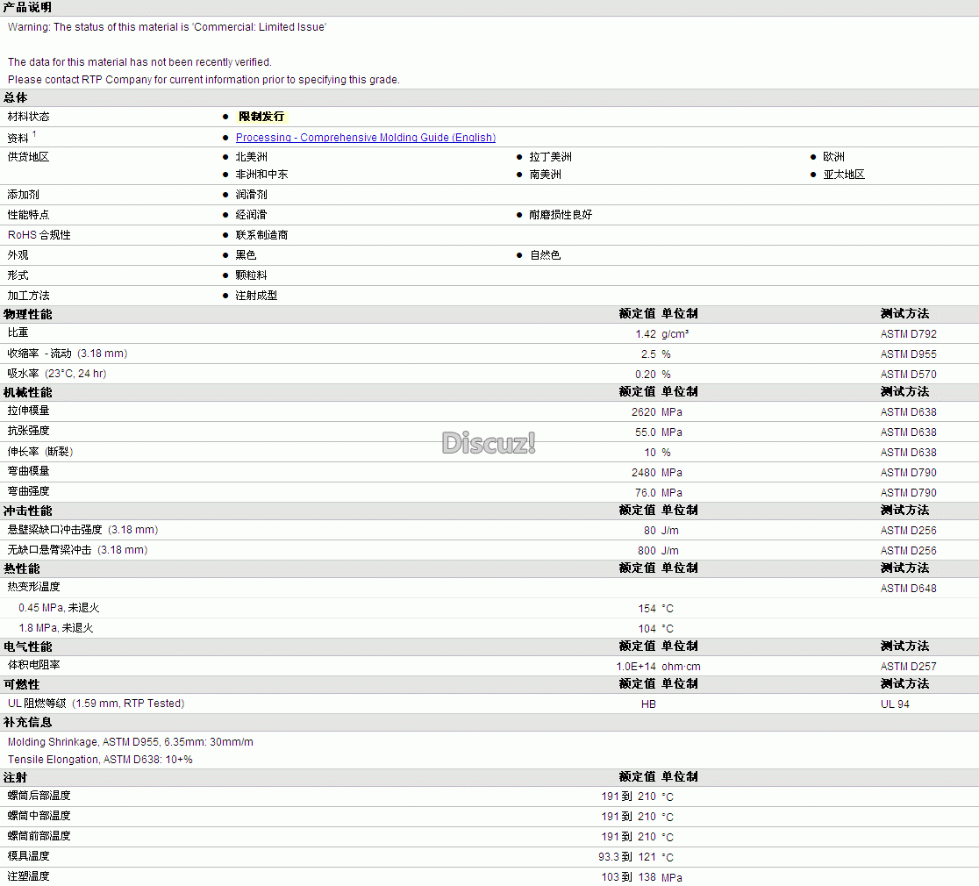This screenshot has width=979, height=886.
Task: Click the 机械性能 section heading
Action: click(27, 392)
